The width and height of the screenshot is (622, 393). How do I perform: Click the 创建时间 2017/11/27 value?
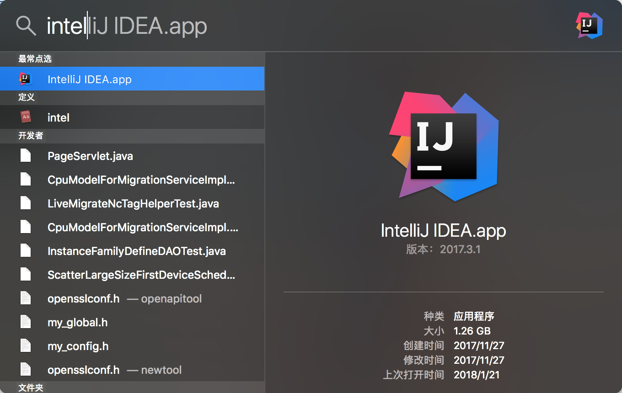click(479, 345)
